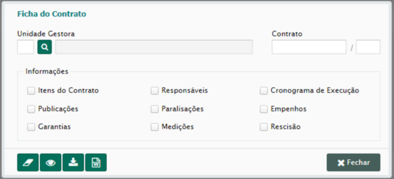The image size is (394, 179).
Task: Select the Responsáveis checkbox
Action: [x=154, y=91]
